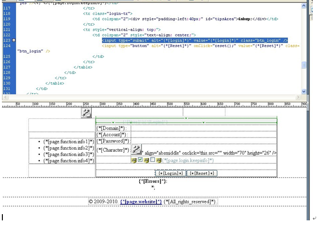
Task: Click the page.website link in footer
Action: coord(141,201)
